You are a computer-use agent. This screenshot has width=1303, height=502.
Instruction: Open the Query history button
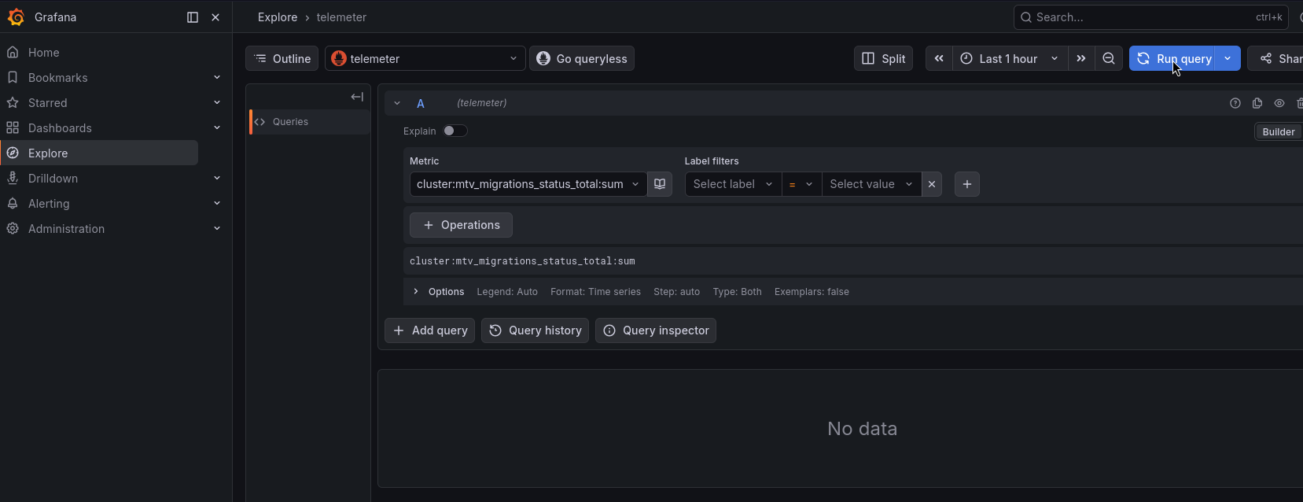[x=536, y=330]
